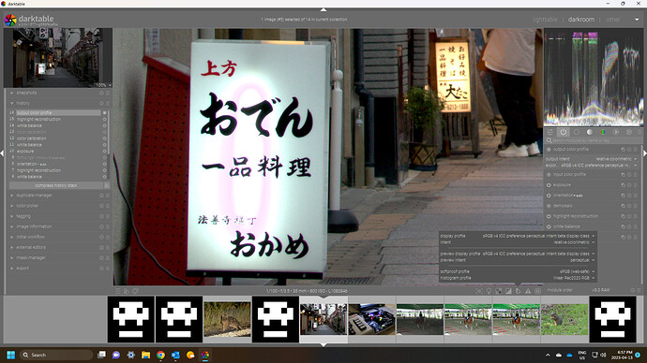Reset the output color profile module
The width and height of the screenshot is (647, 363).
629,150
